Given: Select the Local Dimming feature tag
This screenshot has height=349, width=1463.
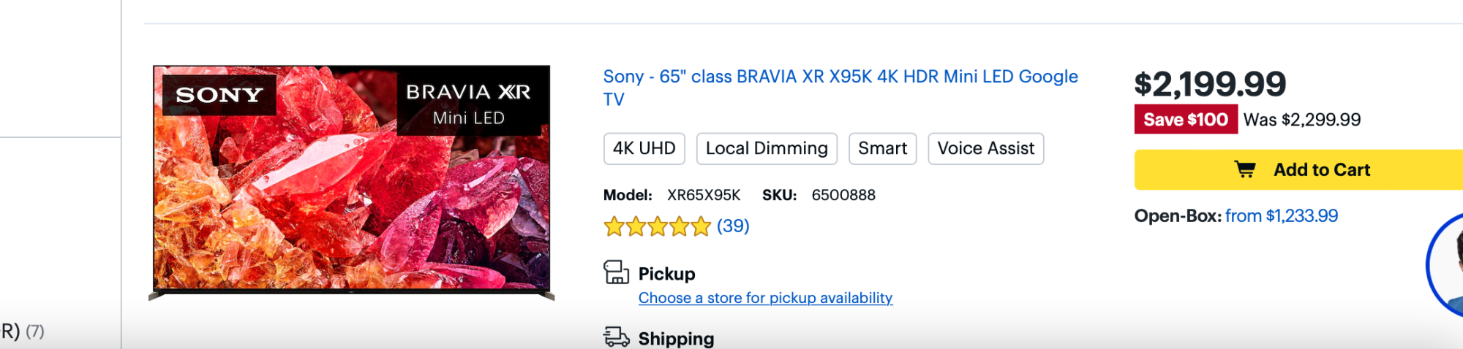Looking at the screenshot, I should coord(766,149).
